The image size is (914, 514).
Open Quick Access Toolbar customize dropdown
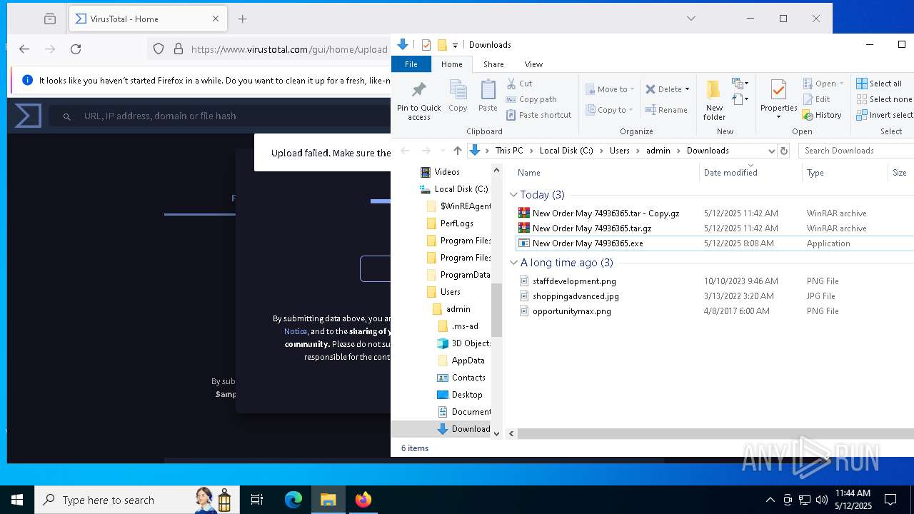456,45
